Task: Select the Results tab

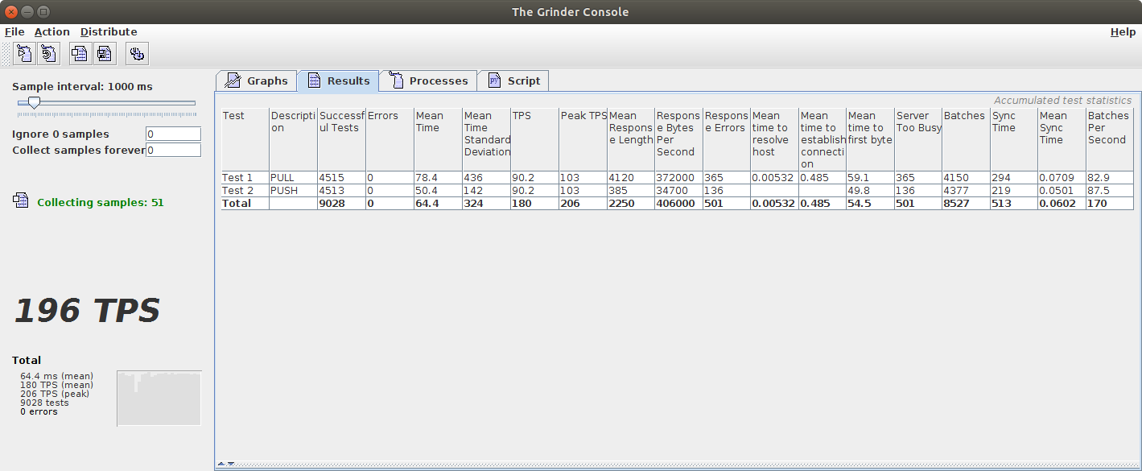Action: coord(338,81)
